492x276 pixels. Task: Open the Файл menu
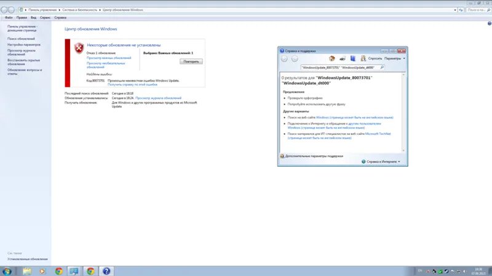pos(9,18)
